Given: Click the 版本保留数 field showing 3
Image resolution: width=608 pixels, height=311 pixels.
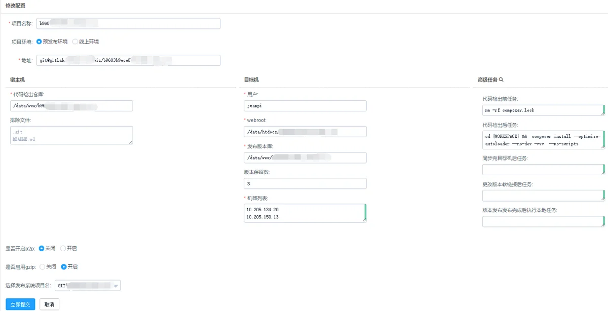Looking at the screenshot, I should click(305, 183).
